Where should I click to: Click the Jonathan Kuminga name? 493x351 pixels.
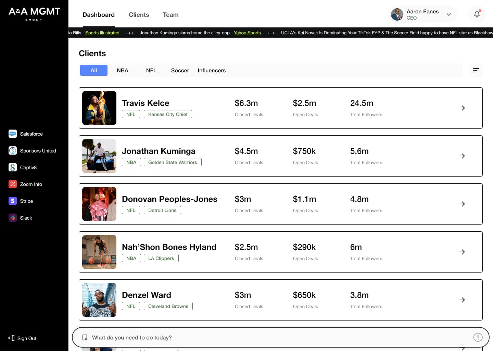tap(159, 151)
